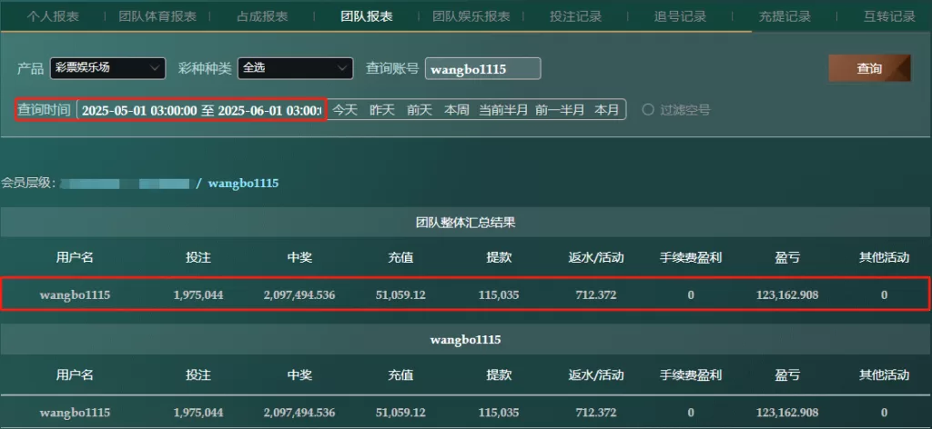Switch to 团队娱乐报表 tab
932x429 pixels.
[471, 16]
